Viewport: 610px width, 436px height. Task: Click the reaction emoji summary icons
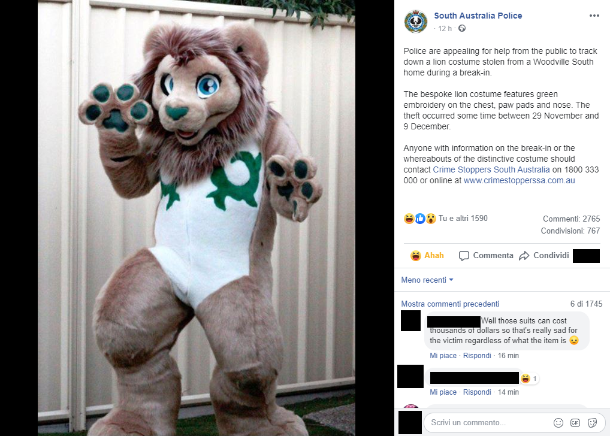pos(420,219)
